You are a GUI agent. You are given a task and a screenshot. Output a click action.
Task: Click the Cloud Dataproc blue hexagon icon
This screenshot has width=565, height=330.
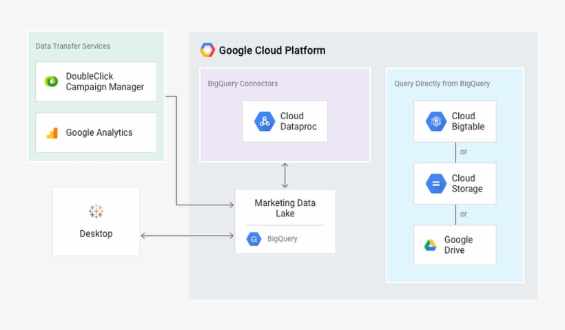265,121
